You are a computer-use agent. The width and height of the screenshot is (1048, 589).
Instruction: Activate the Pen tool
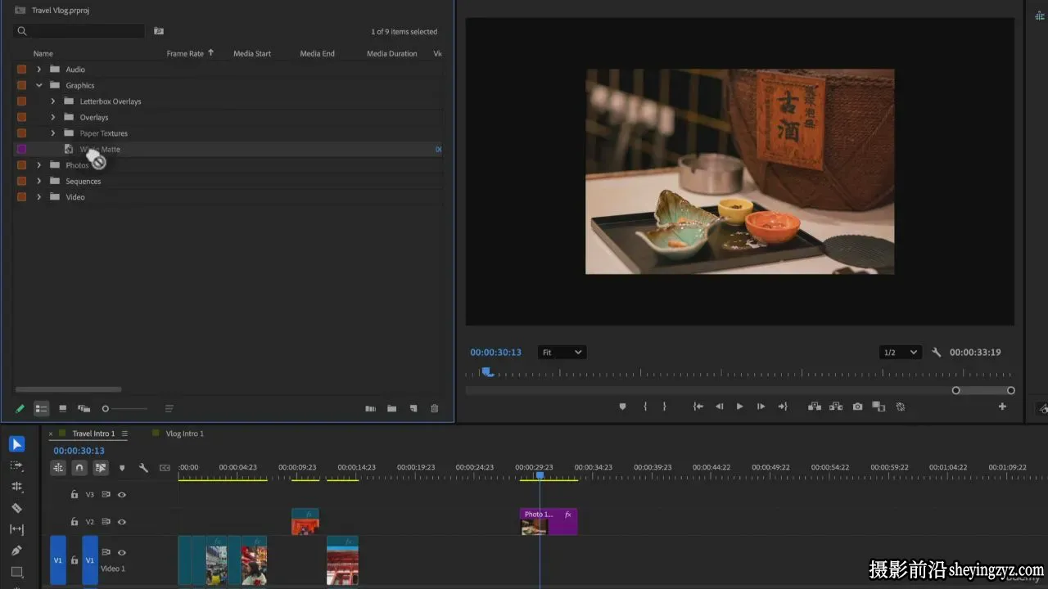pos(17,551)
